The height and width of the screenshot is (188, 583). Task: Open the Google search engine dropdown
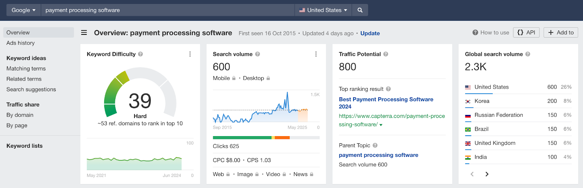[x=24, y=10]
